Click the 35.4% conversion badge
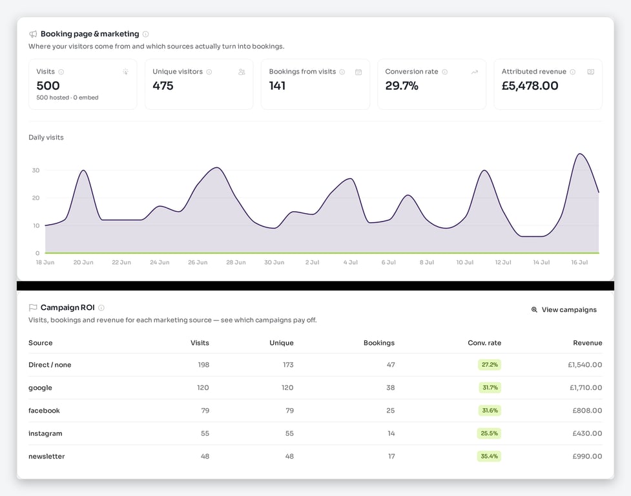 coord(490,457)
